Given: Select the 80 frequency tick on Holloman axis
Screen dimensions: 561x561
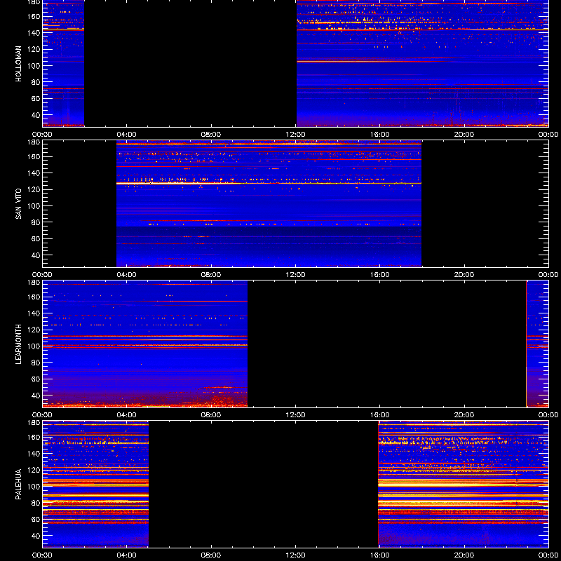Looking at the screenshot, I should (x=36, y=82).
